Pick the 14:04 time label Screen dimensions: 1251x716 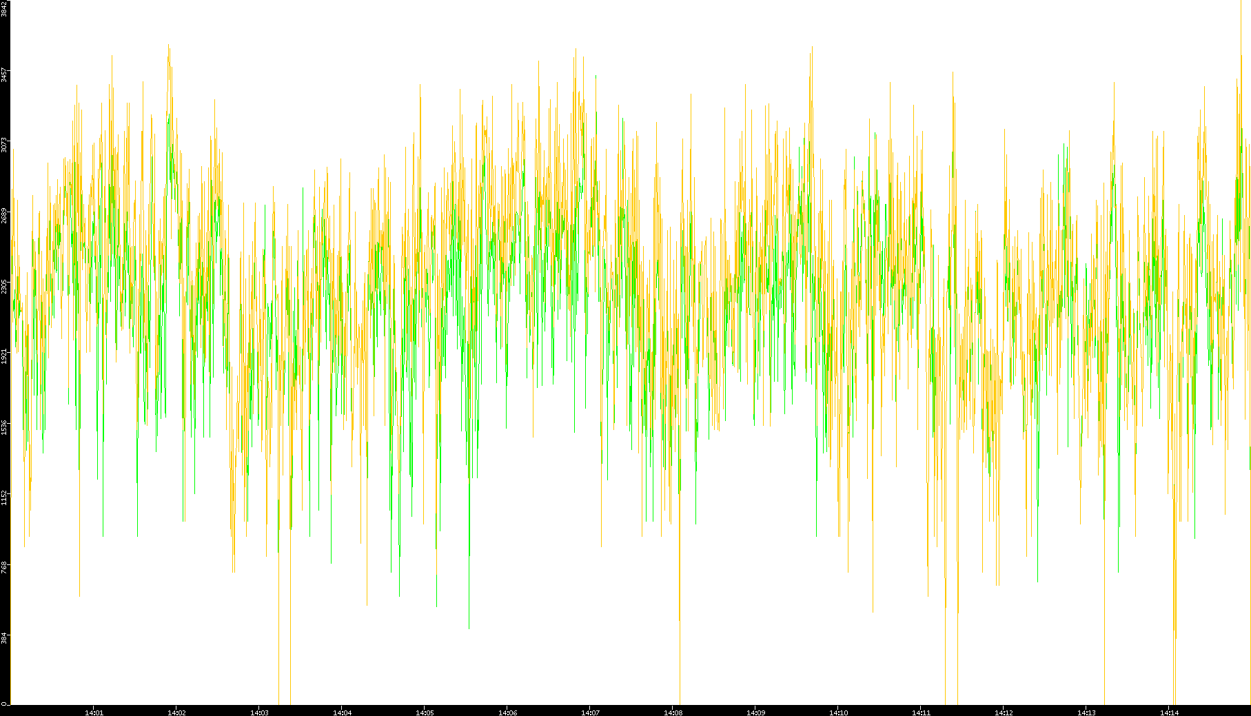(342, 713)
